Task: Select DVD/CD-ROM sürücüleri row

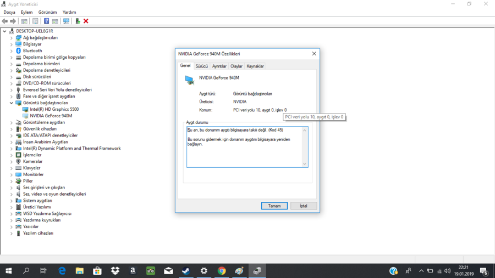Action: 47,83
